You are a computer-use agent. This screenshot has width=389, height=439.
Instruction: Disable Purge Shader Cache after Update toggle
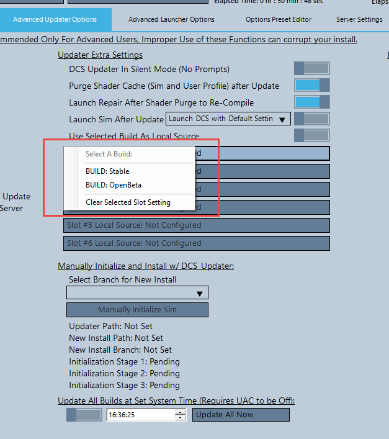point(312,86)
